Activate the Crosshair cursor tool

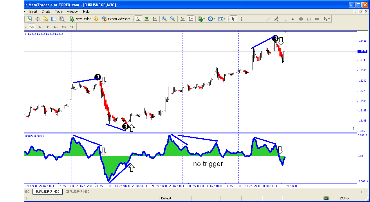tap(241, 19)
